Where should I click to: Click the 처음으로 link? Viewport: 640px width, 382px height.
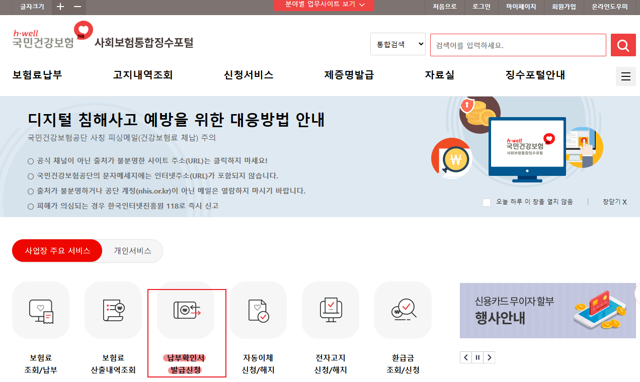[x=445, y=7]
